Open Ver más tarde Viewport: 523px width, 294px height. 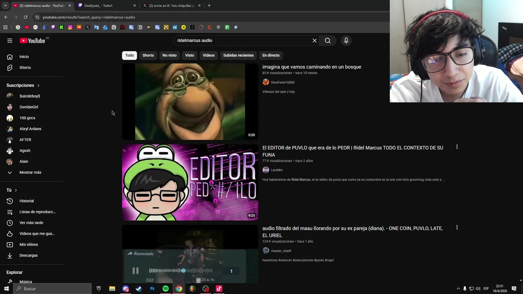click(31, 223)
